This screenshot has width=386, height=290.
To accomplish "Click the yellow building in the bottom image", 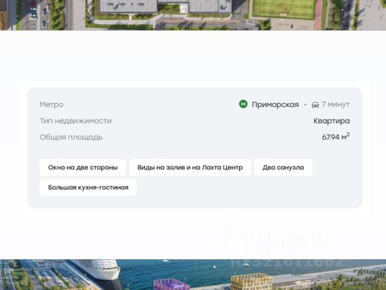I will tap(251, 281).
